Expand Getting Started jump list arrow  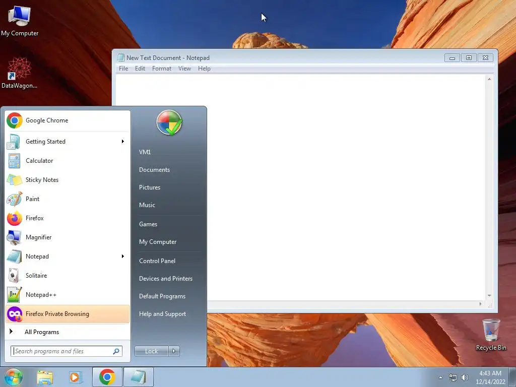(x=123, y=142)
